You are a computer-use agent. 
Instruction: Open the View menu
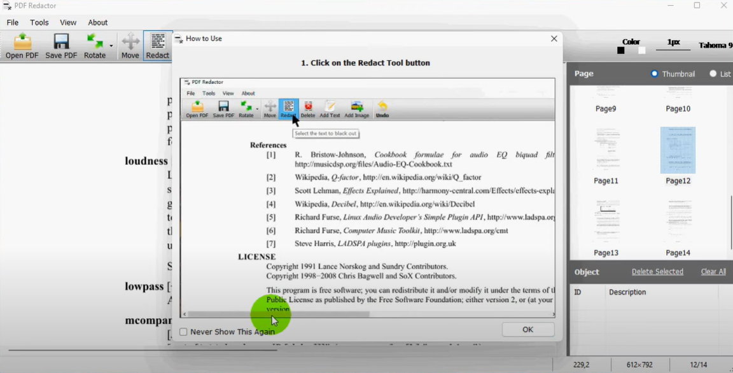(68, 22)
